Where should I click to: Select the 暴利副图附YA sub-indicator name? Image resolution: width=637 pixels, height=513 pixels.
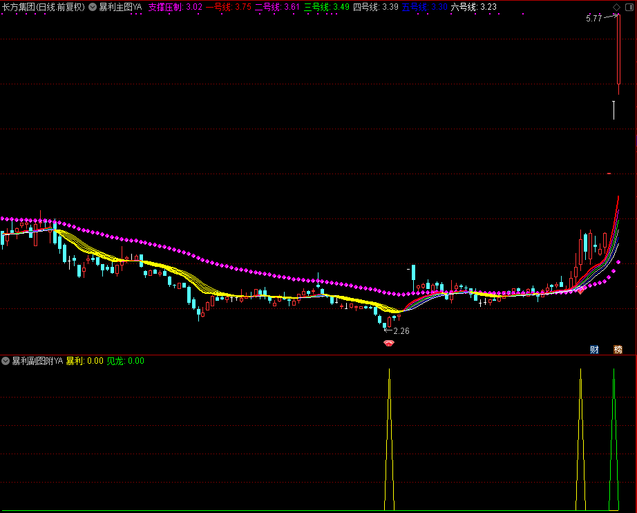coord(37,361)
